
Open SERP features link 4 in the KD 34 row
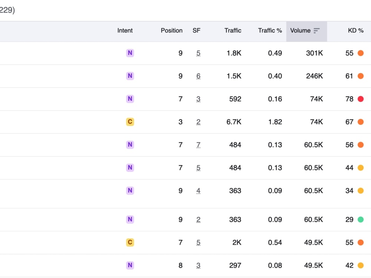pyautogui.click(x=198, y=191)
